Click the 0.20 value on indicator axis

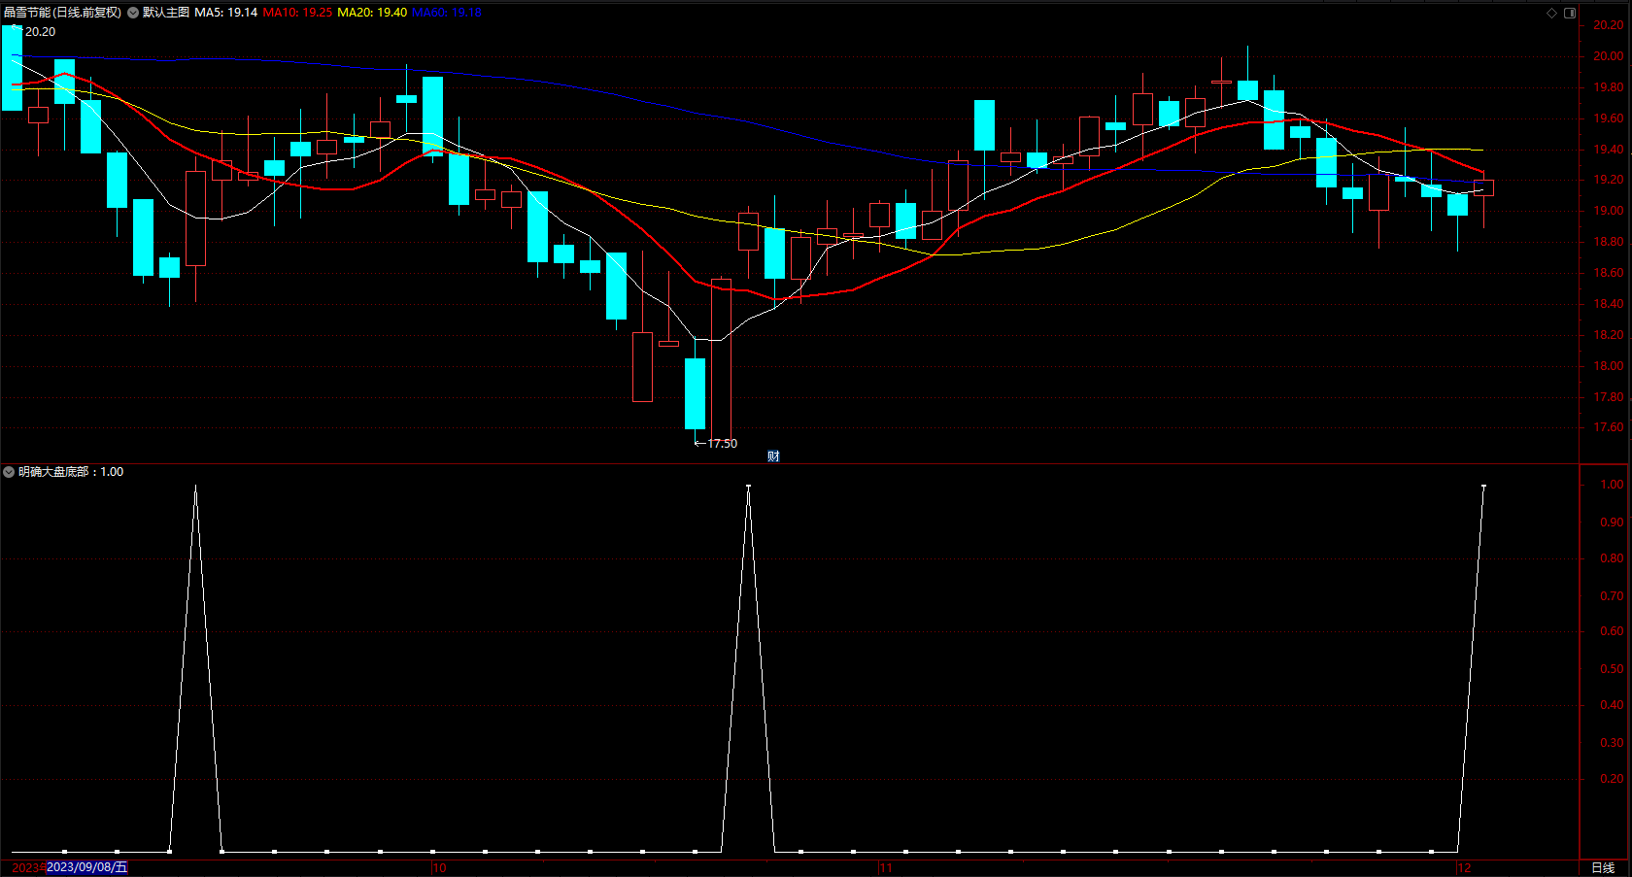[x=1612, y=779]
